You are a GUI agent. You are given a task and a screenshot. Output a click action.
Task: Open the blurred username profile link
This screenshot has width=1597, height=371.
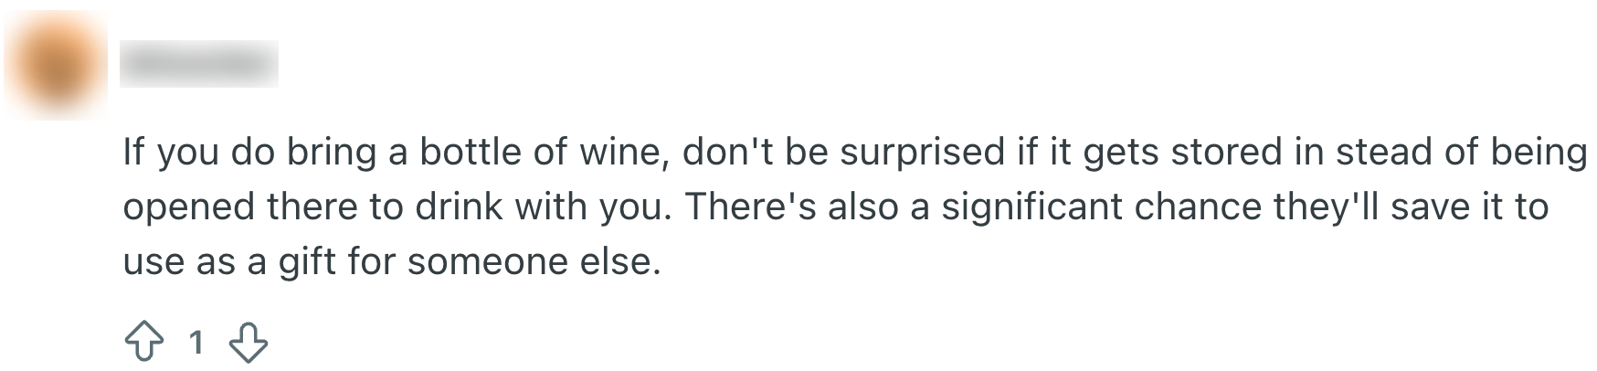point(198,64)
